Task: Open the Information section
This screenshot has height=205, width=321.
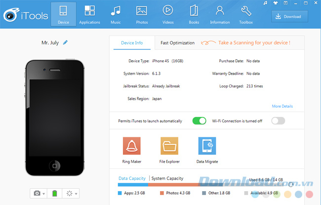Action: click(220, 14)
